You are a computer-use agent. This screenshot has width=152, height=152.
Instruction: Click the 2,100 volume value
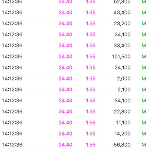pyautogui.click(x=124, y=90)
